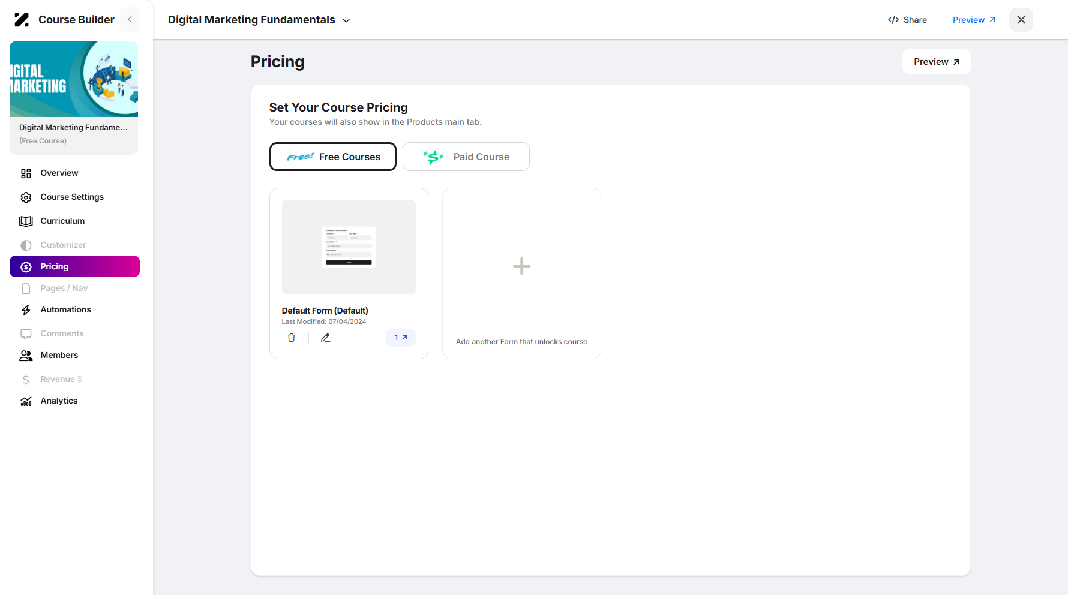Click the Revenue dollar sign icon

coord(26,380)
